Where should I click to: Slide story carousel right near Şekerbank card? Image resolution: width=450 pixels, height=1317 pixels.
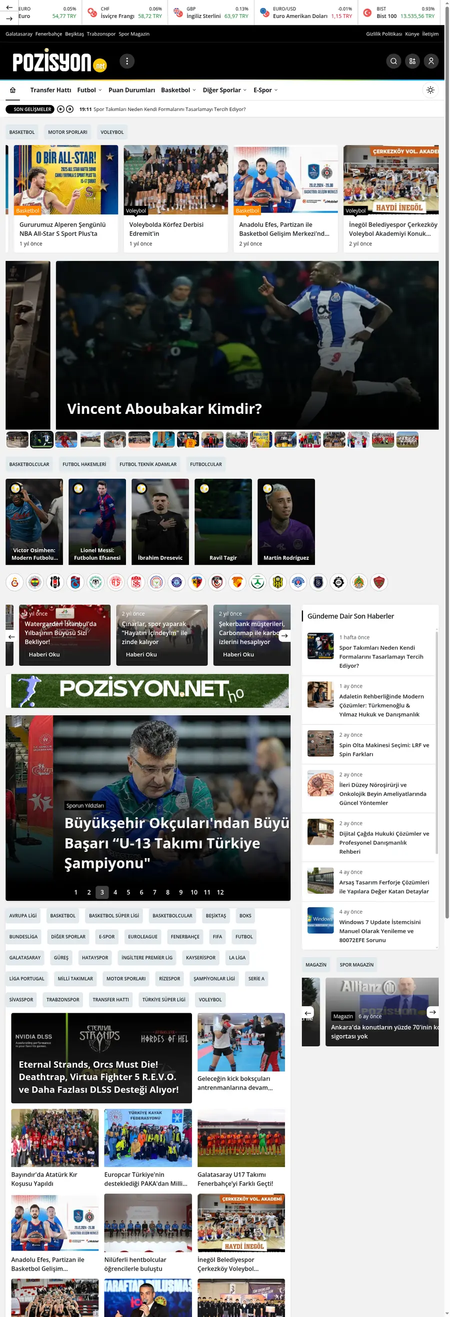tap(284, 635)
